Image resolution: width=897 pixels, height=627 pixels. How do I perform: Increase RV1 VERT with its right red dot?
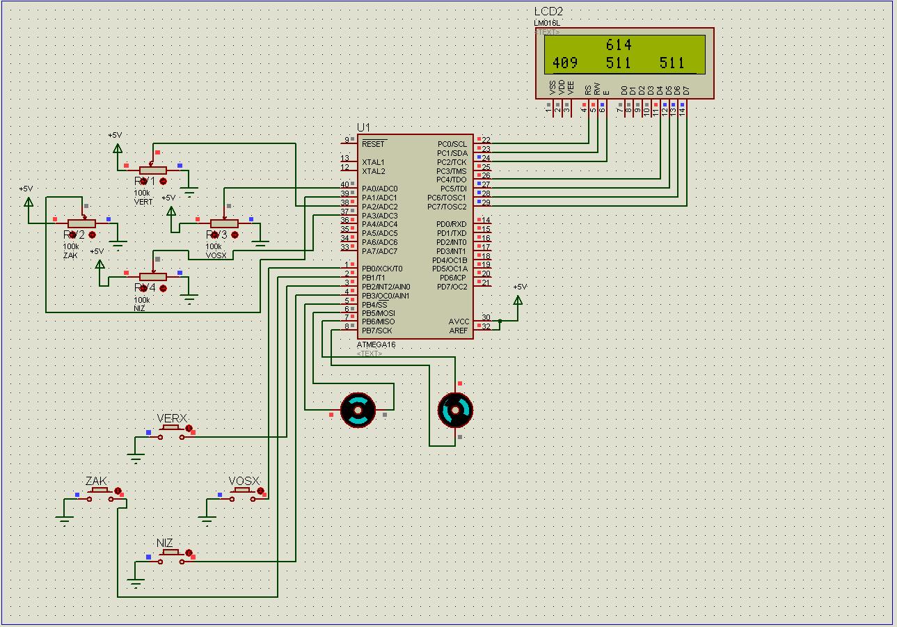coord(163,181)
